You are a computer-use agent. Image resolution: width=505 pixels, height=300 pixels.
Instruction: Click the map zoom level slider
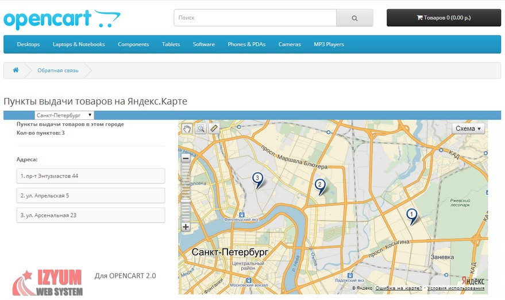186,192
